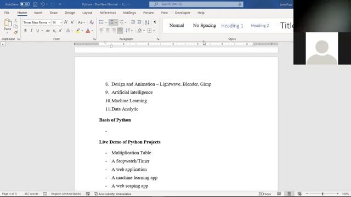Click the Shading paint bucket icon
The height and width of the screenshot is (197, 351).
(x=139, y=31)
